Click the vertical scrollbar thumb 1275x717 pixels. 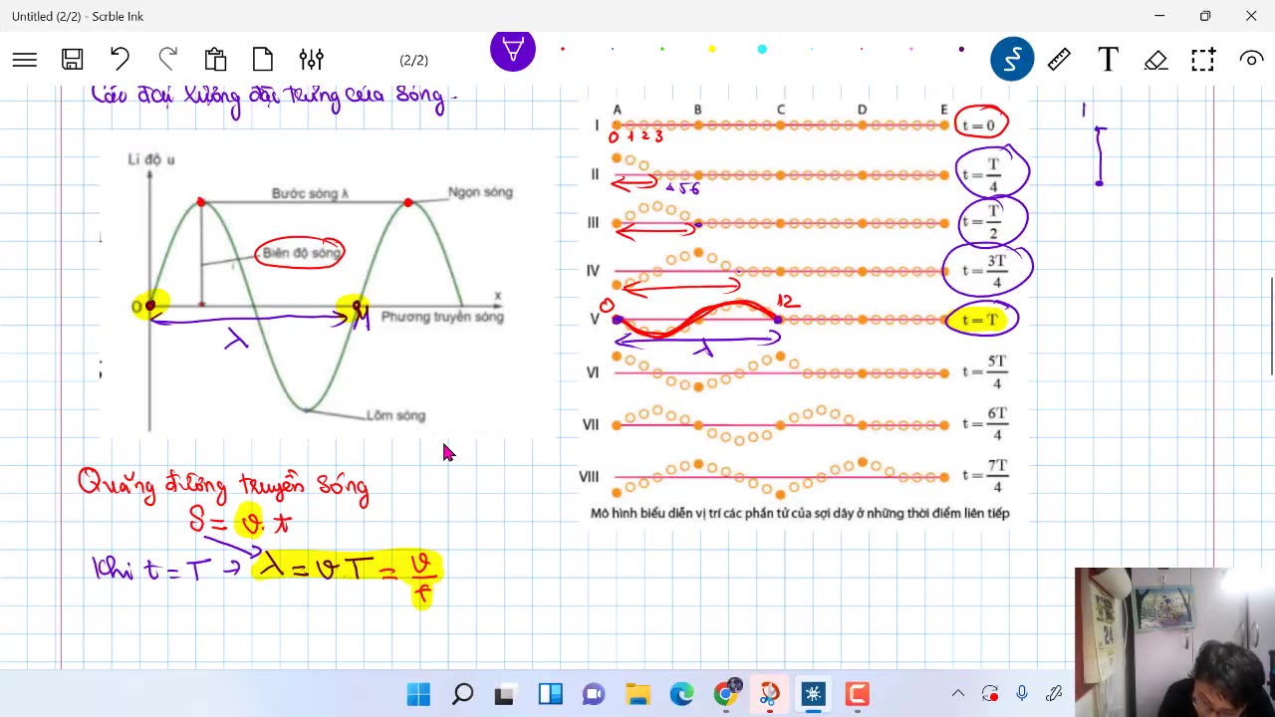coord(1271,326)
